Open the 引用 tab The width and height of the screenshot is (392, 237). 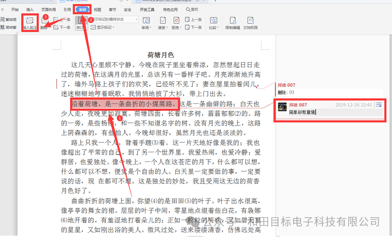[x=67, y=9]
